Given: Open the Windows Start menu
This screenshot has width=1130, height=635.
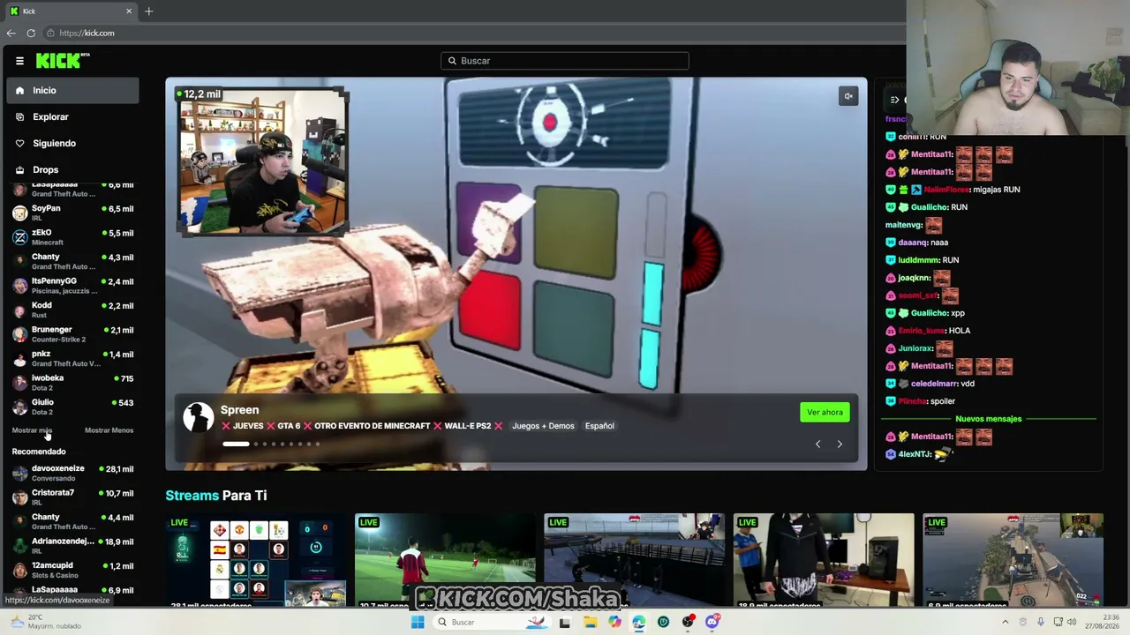Looking at the screenshot, I should point(418,622).
